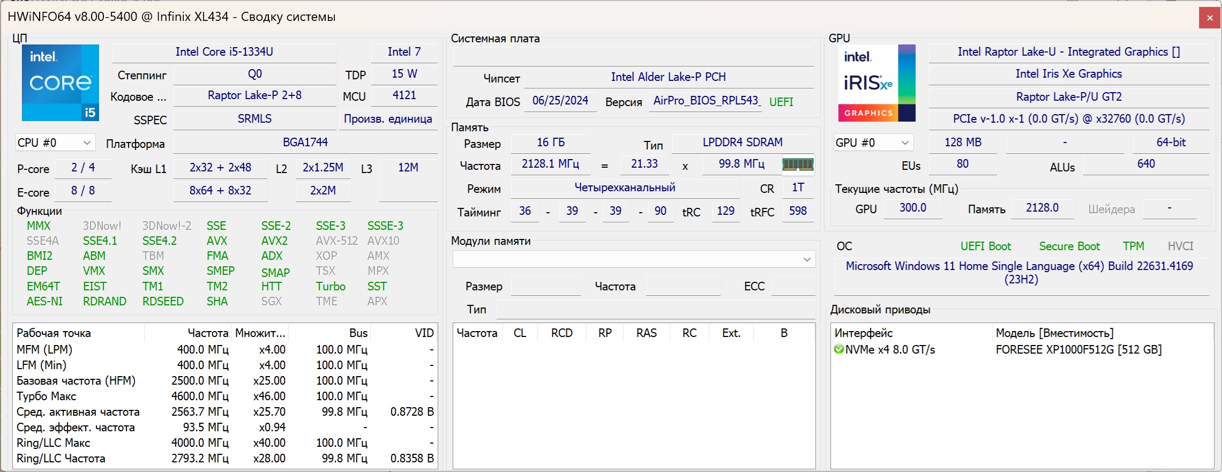The height and width of the screenshot is (472, 1222).
Task: Click the green memory module icon
Action: pos(798,164)
